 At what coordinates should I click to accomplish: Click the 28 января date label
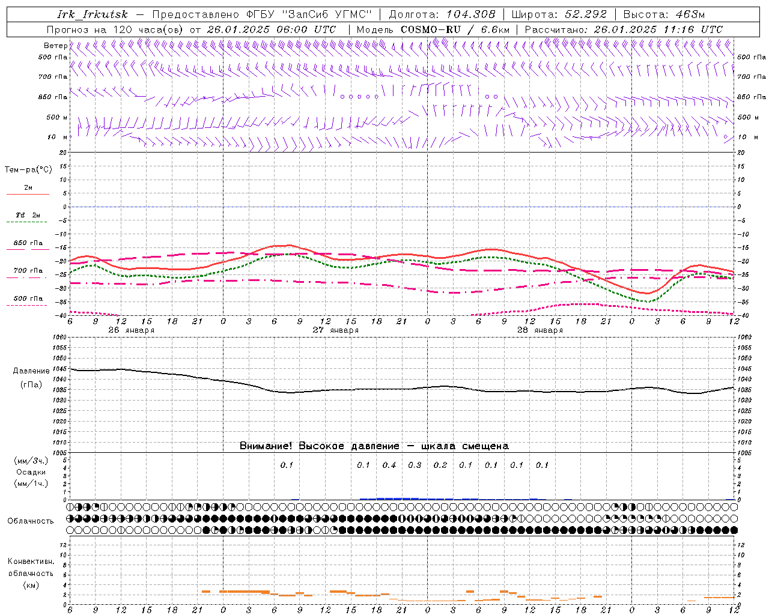pos(540,330)
